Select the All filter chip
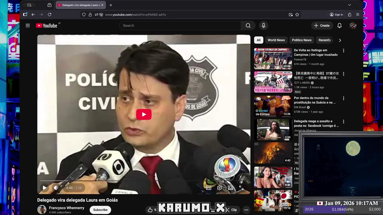The width and height of the screenshot is (383, 215). tap(259, 40)
